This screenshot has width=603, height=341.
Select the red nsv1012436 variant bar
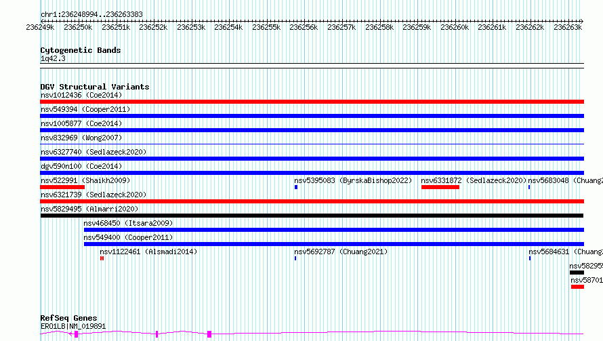coord(312,102)
